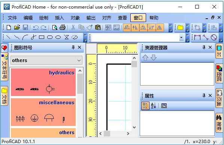Open print preview
224x145 pixels.
click(55, 28)
